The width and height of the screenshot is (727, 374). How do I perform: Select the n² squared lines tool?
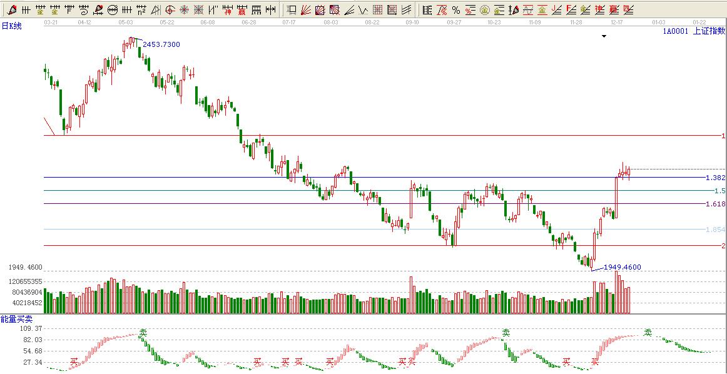tap(141, 9)
